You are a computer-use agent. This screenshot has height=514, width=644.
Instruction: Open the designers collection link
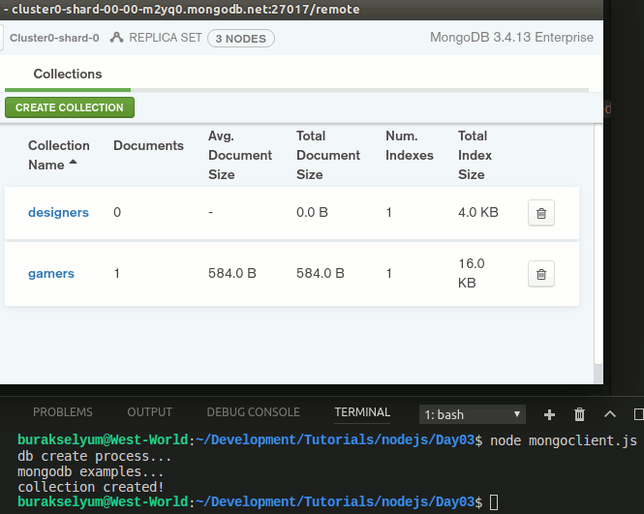click(58, 213)
